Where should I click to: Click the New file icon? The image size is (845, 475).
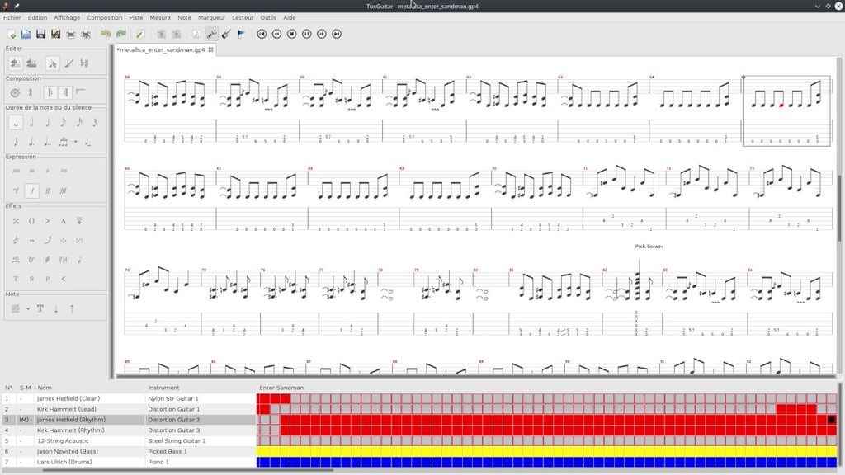point(12,34)
